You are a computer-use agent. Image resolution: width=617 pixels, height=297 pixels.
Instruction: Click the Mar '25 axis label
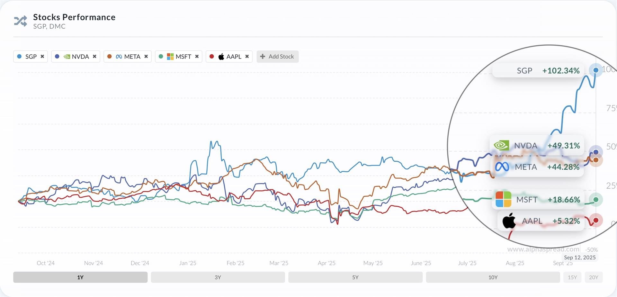pyautogui.click(x=279, y=263)
